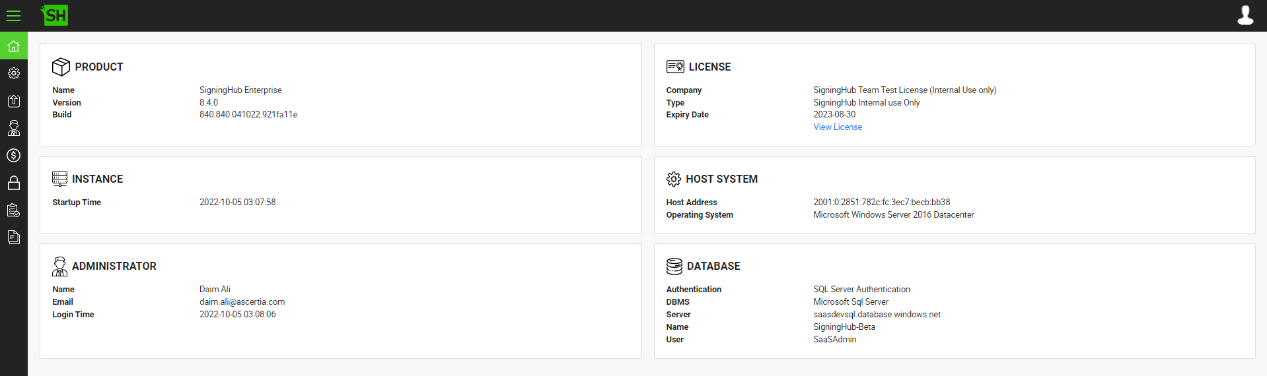The height and width of the screenshot is (376, 1267).
Task: Click the IPv6 host address value
Action: click(x=882, y=203)
